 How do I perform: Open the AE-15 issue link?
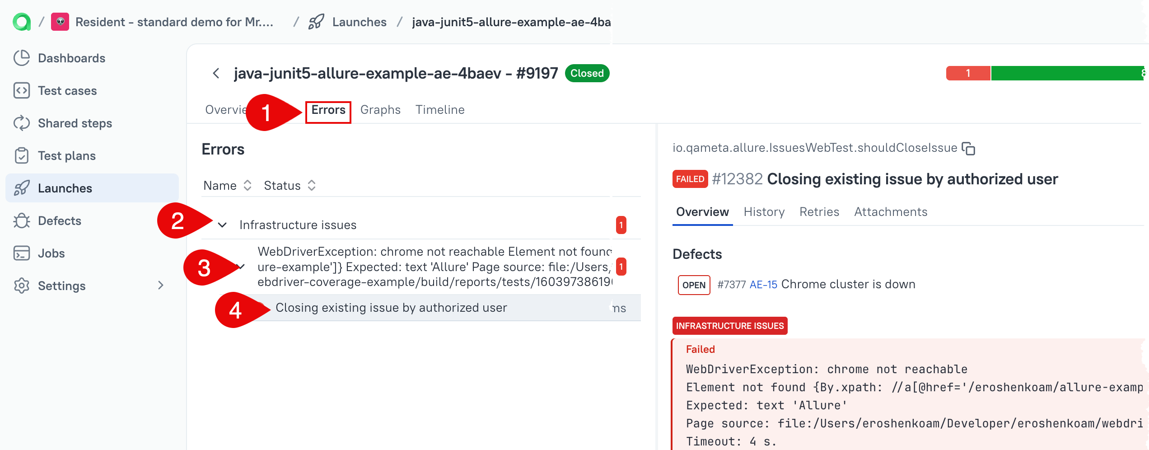[x=763, y=285]
